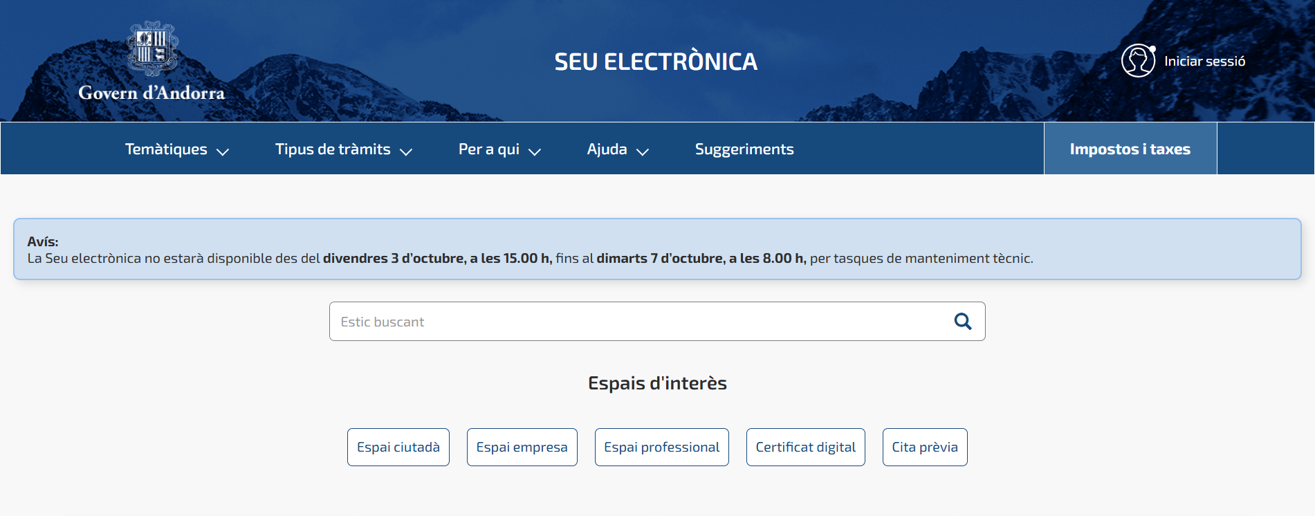Click the magnifying glass search icon
Viewport: 1315px width, 516px height.
pos(962,322)
